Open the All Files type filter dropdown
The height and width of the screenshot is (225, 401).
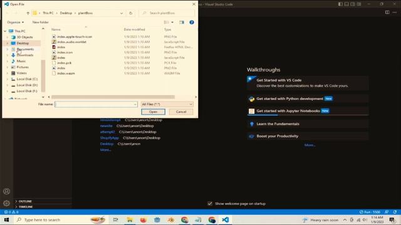click(167, 104)
